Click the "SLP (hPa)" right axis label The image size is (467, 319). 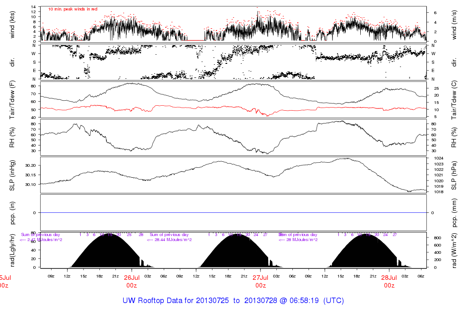click(454, 175)
